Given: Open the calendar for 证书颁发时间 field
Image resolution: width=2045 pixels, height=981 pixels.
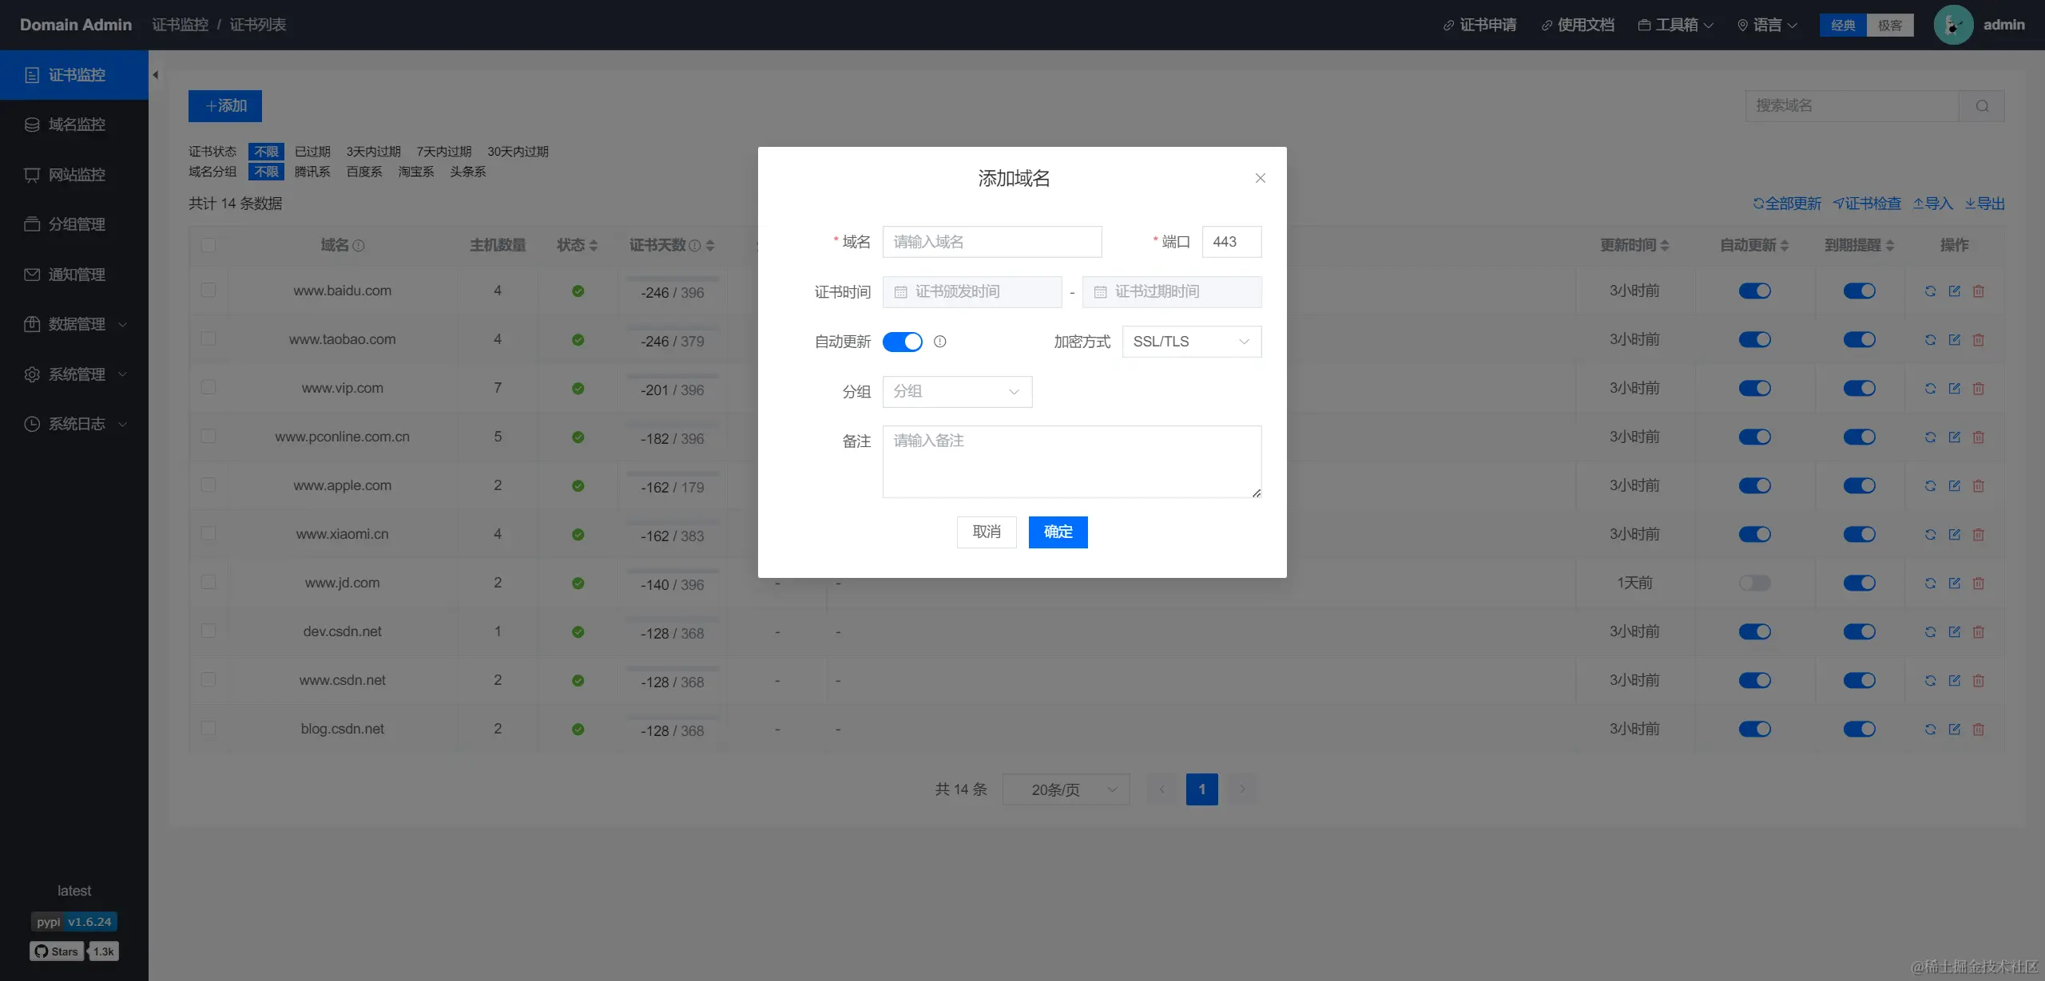Looking at the screenshot, I should (972, 292).
